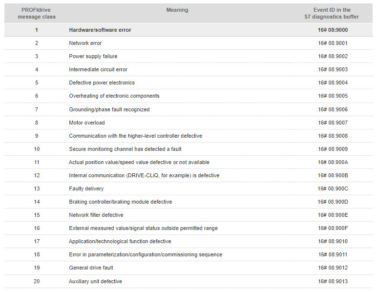
Task: Click event ID '16# 08:900D'
Action: coord(333,202)
